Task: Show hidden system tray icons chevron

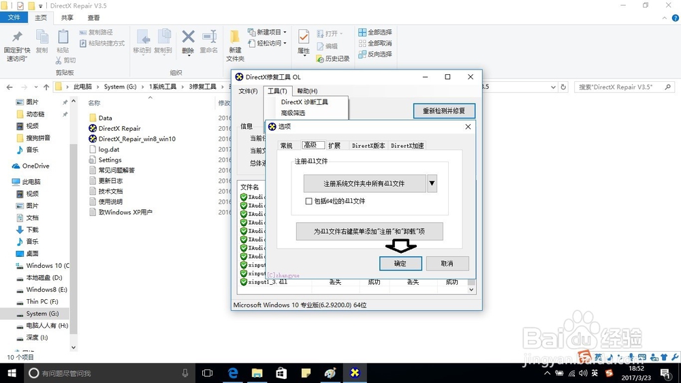Action: click(x=548, y=373)
